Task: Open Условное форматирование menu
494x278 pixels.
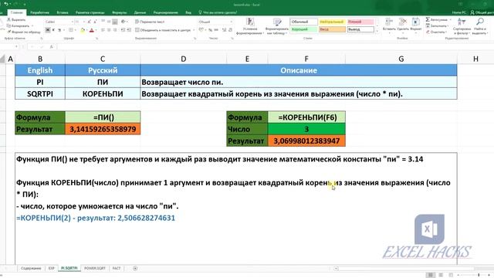Action: [250, 26]
